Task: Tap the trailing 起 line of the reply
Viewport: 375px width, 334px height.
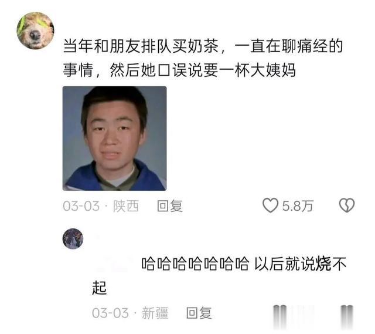Action: [100, 288]
